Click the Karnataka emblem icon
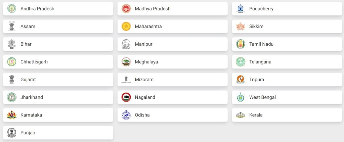Screen dimensions: 344x142 pos(12,115)
